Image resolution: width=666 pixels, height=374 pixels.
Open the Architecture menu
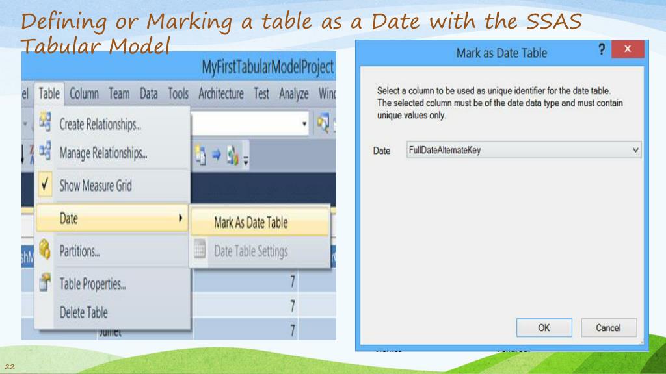[x=221, y=93]
